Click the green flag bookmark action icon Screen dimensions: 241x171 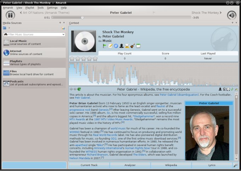click(105, 46)
